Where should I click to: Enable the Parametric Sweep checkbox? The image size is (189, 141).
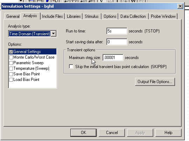11,63
